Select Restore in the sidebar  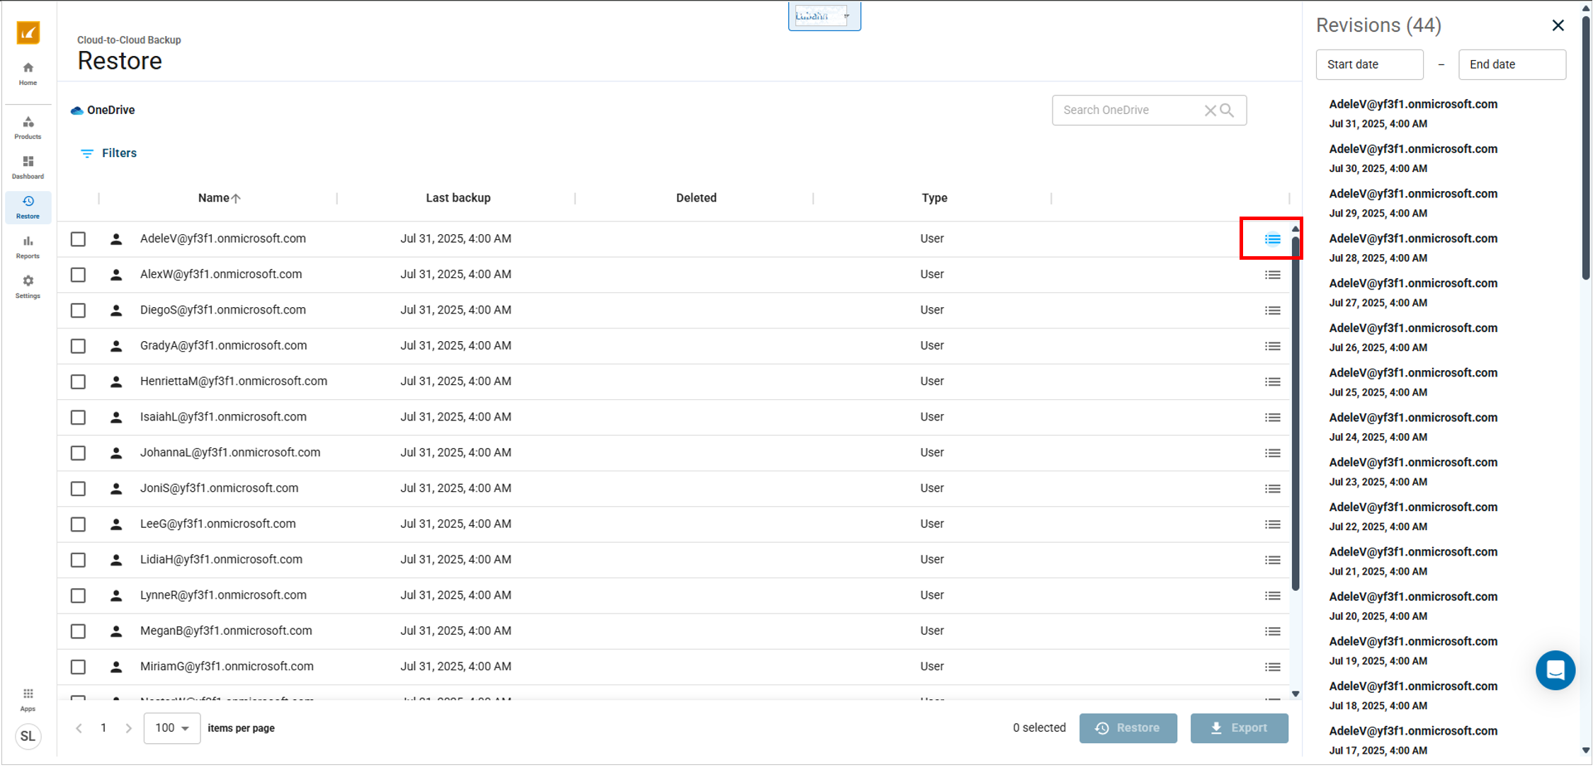pos(28,207)
